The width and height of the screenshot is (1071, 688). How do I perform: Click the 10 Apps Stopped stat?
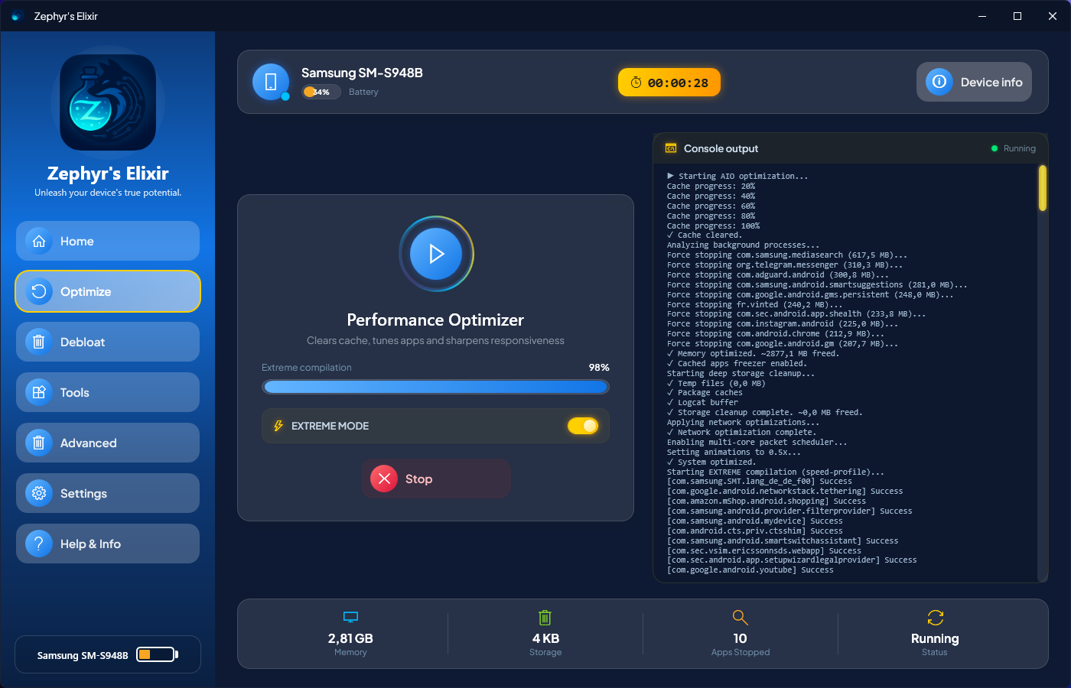click(741, 632)
